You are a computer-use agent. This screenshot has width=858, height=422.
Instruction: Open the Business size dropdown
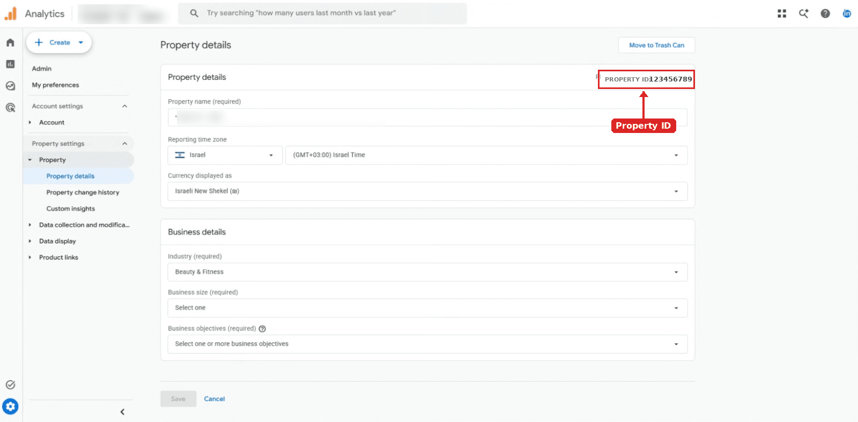(427, 308)
